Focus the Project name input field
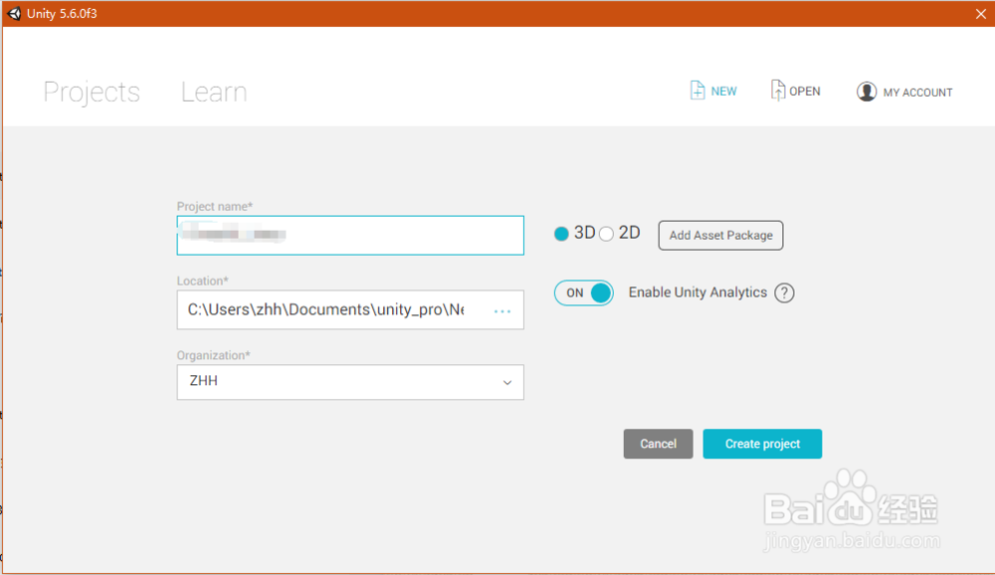995x575 pixels. point(350,236)
